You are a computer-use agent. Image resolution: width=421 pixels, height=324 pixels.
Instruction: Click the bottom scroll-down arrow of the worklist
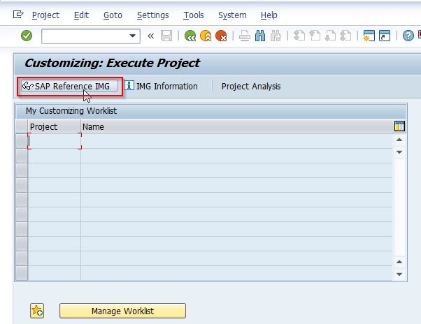pyautogui.click(x=399, y=274)
